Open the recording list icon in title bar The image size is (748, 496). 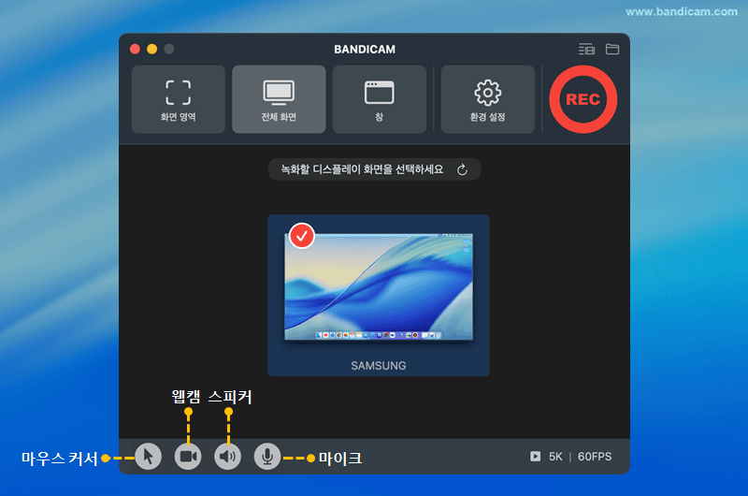pos(586,50)
